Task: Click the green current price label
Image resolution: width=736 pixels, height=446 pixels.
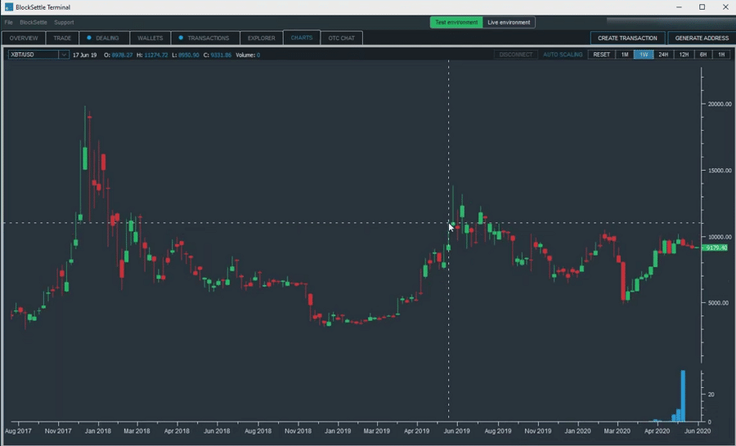Action: click(x=714, y=247)
